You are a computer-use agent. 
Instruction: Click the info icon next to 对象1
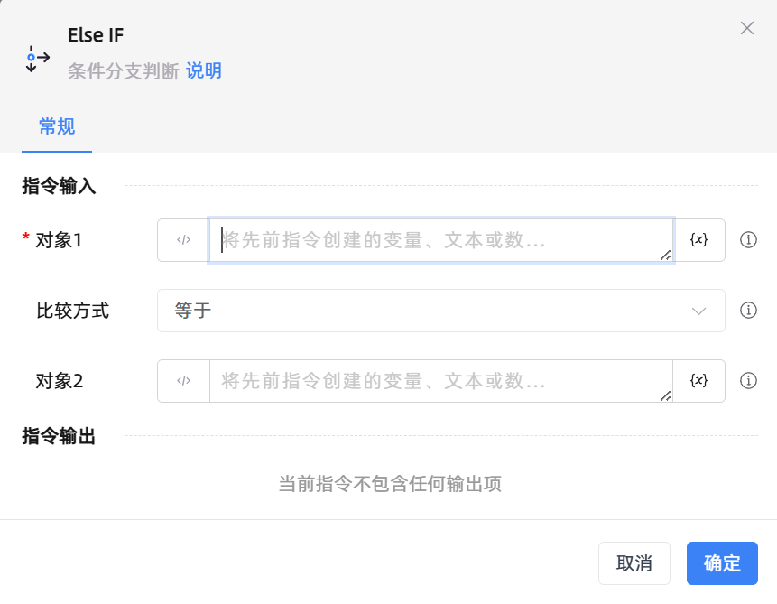click(748, 239)
